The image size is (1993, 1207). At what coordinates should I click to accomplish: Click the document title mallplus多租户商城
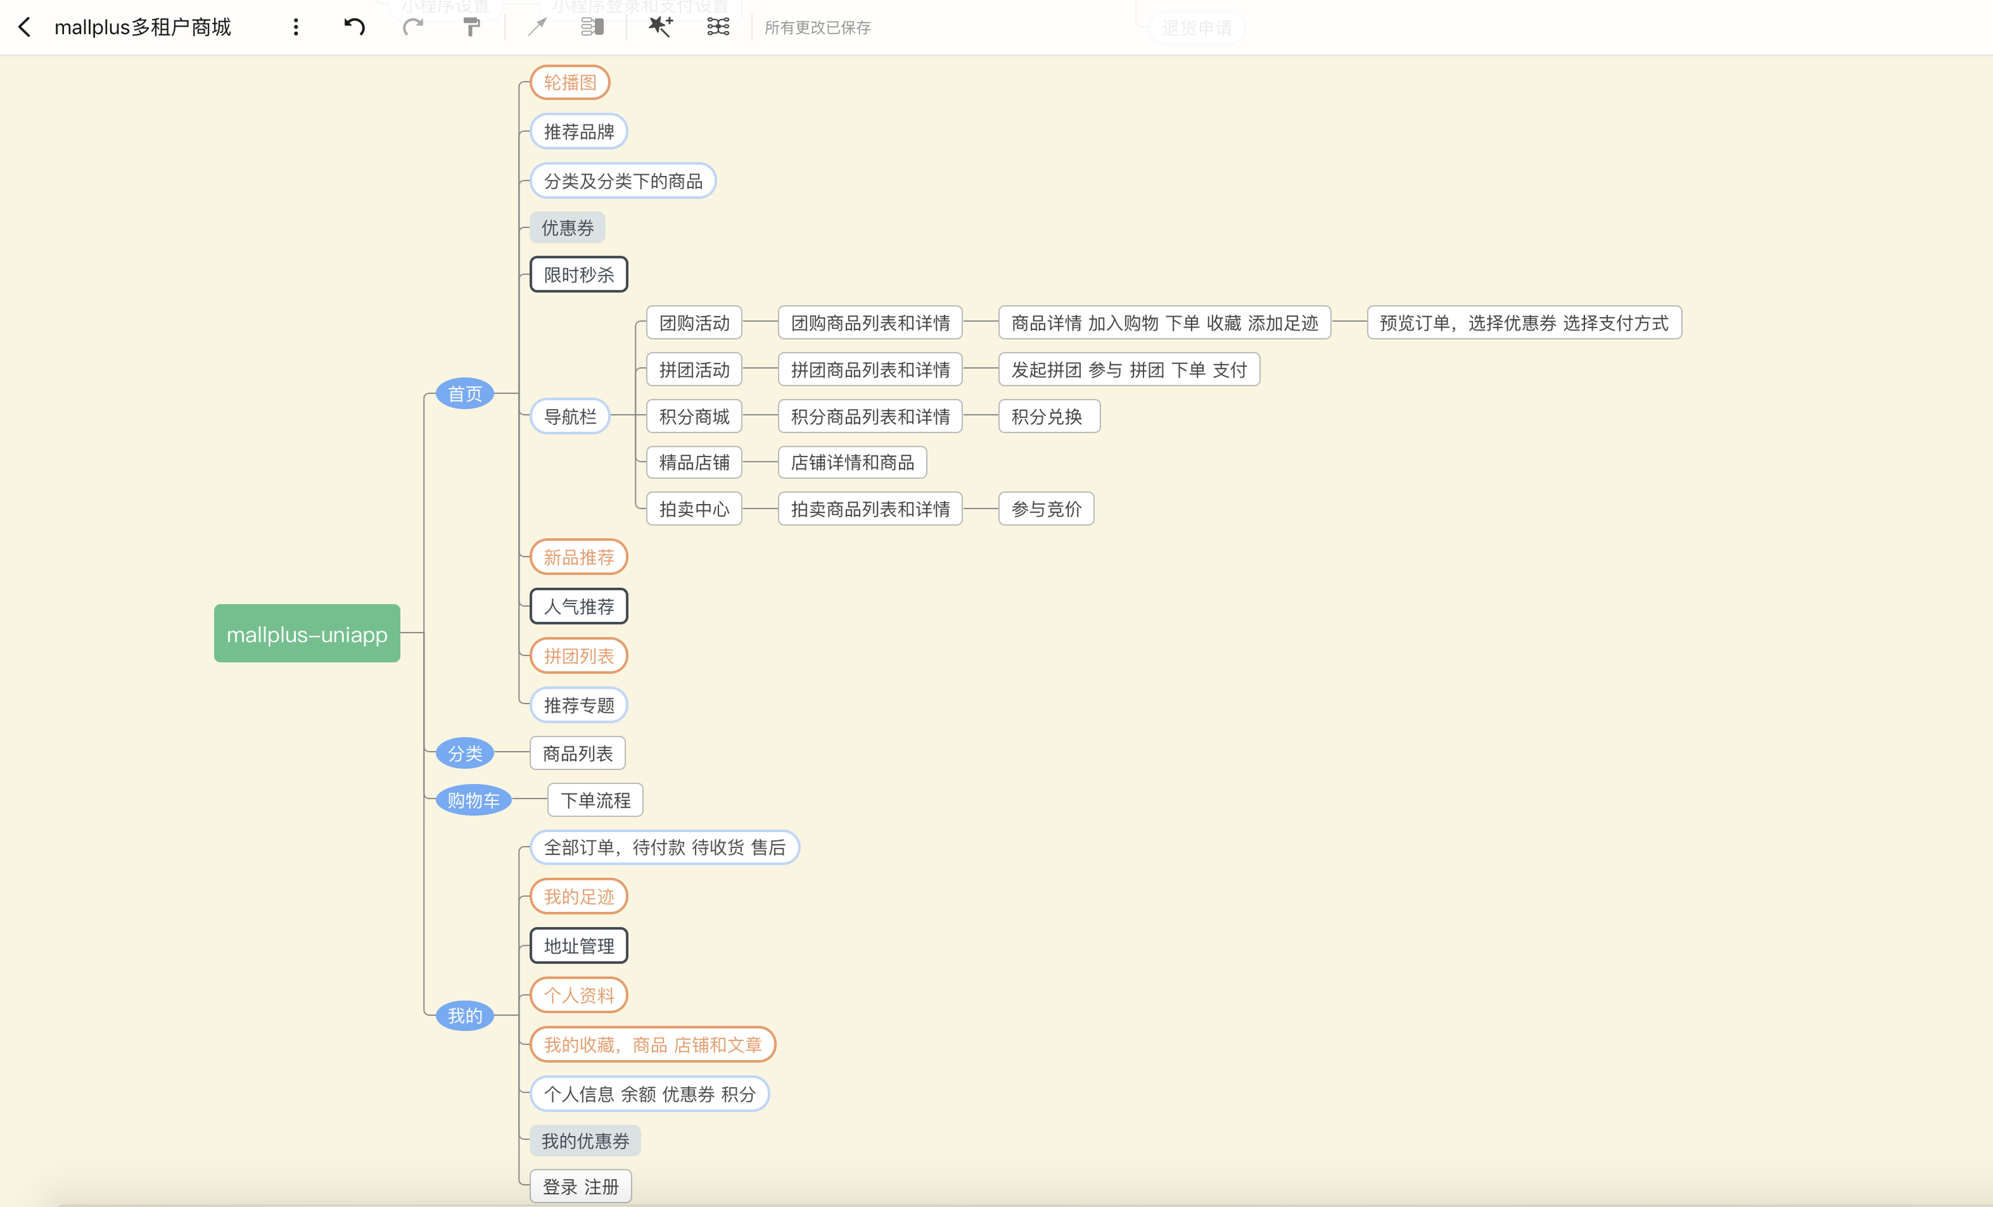pos(143,28)
